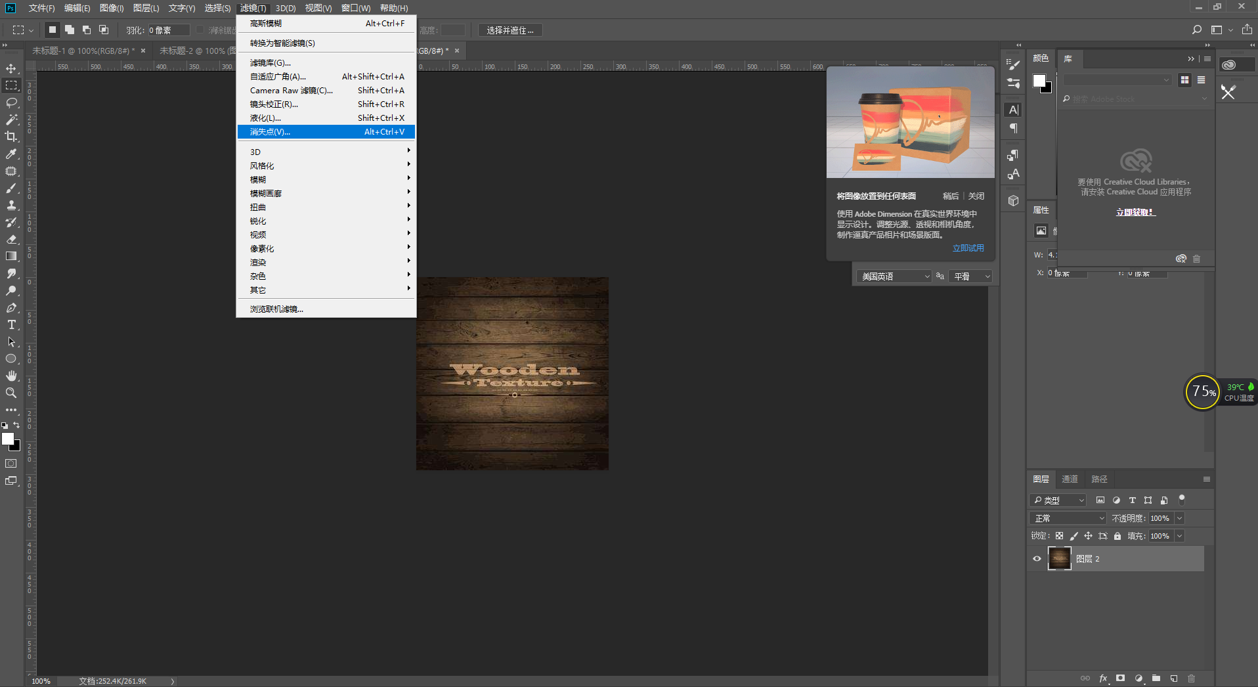1258x687 pixels.
Task: Select the Magic Wand tool
Action: click(x=11, y=120)
